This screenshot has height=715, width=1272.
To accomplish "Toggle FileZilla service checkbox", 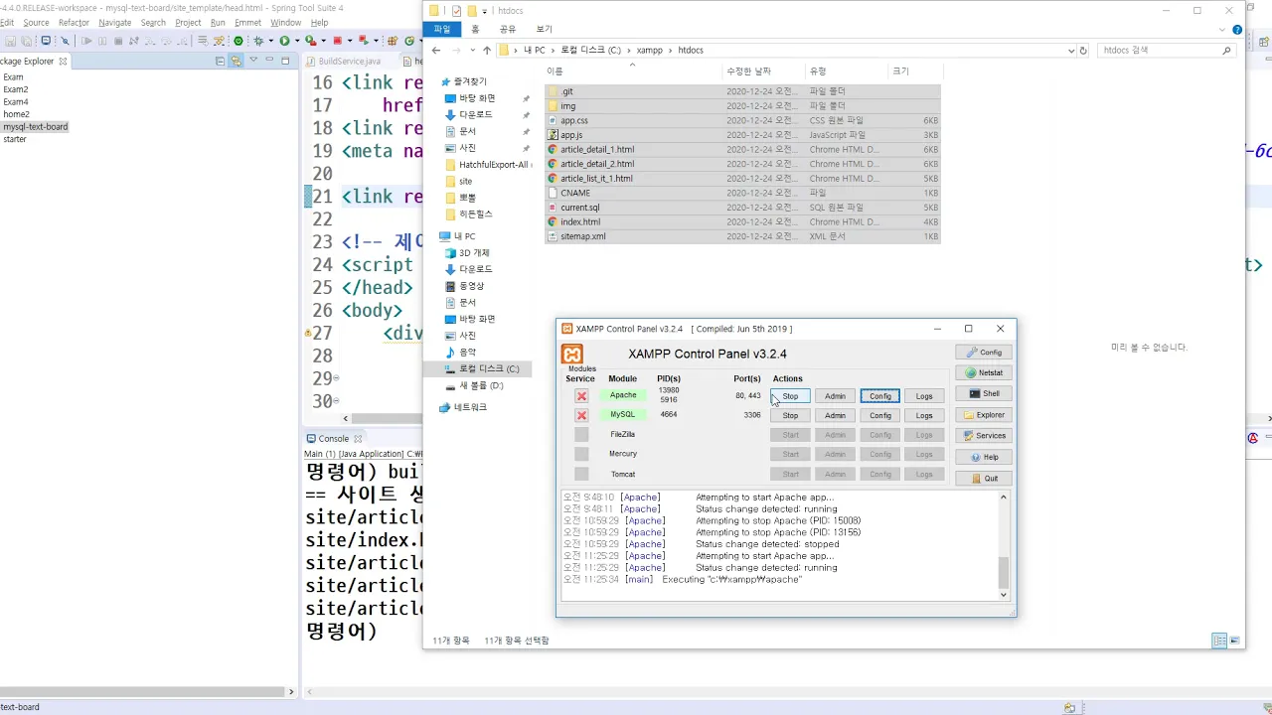I will [x=581, y=435].
